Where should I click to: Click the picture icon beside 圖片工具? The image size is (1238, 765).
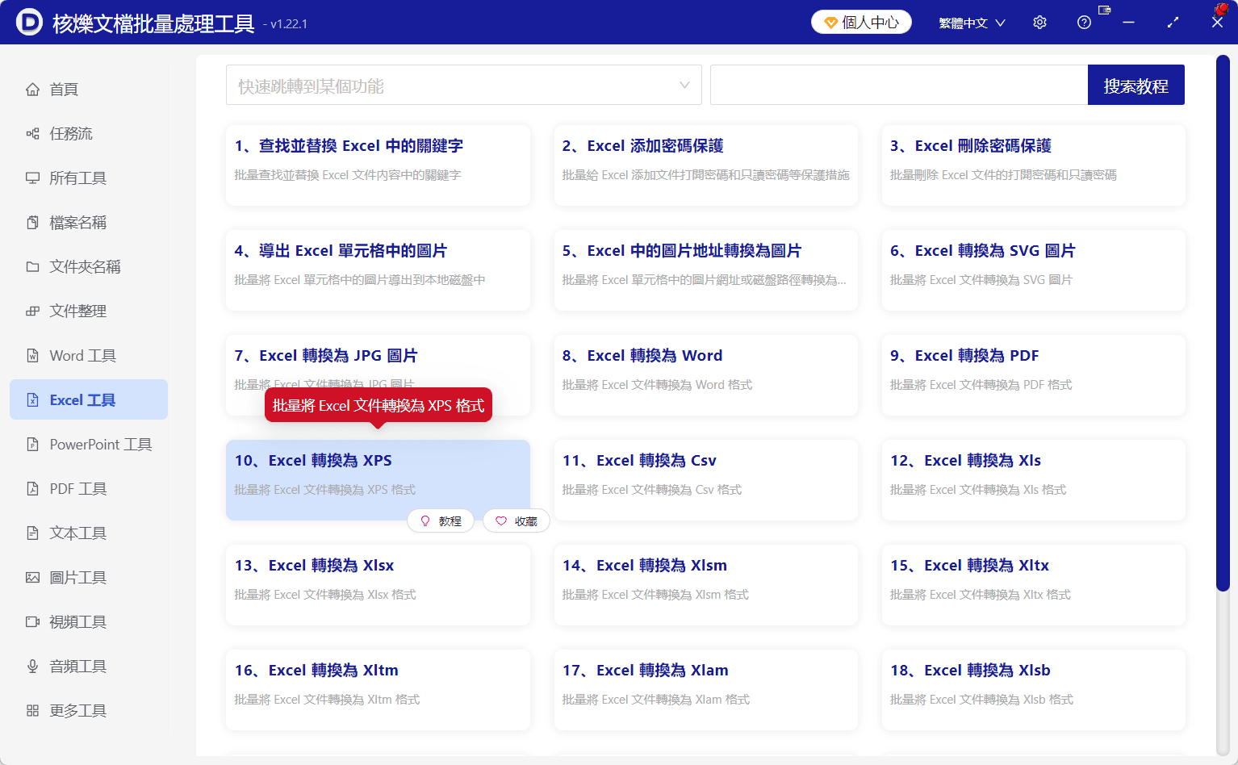click(32, 578)
